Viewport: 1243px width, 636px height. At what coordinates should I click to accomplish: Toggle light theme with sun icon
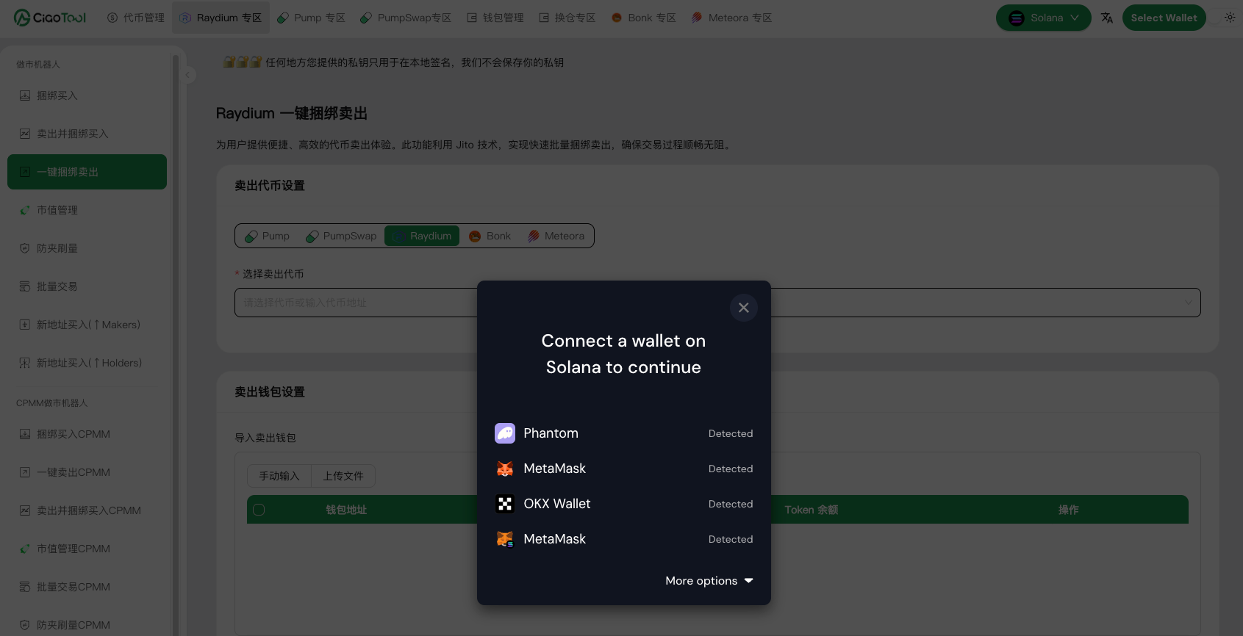1230,18
